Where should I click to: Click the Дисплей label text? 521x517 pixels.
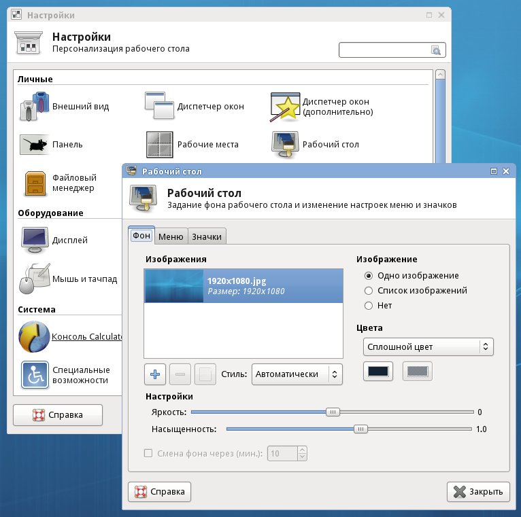click(x=70, y=240)
